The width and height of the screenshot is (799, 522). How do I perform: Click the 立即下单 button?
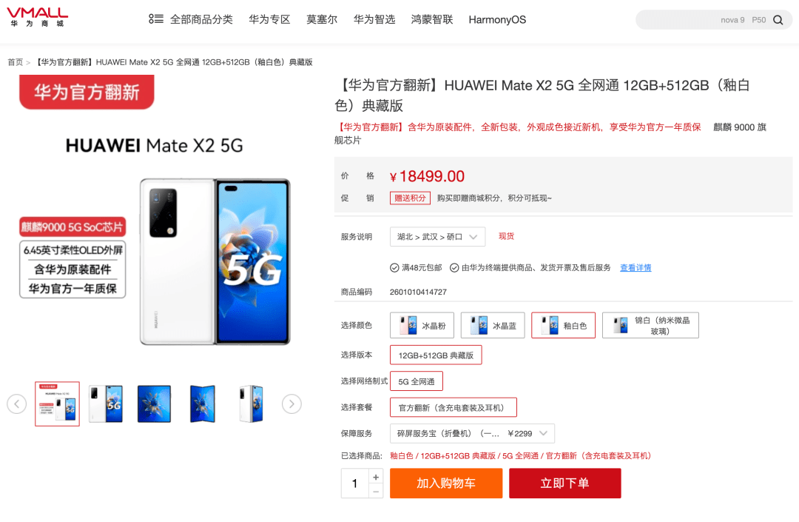click(x=565, y=483)
